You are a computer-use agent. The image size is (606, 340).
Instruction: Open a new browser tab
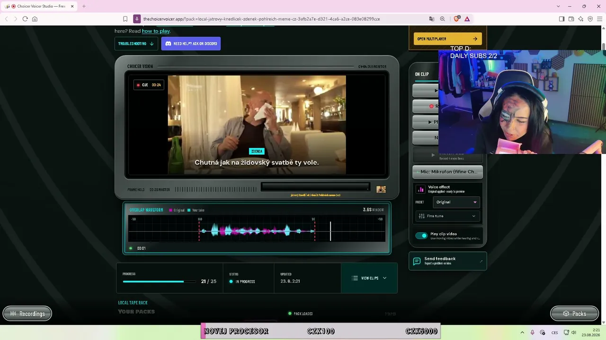tap(84, 6)
